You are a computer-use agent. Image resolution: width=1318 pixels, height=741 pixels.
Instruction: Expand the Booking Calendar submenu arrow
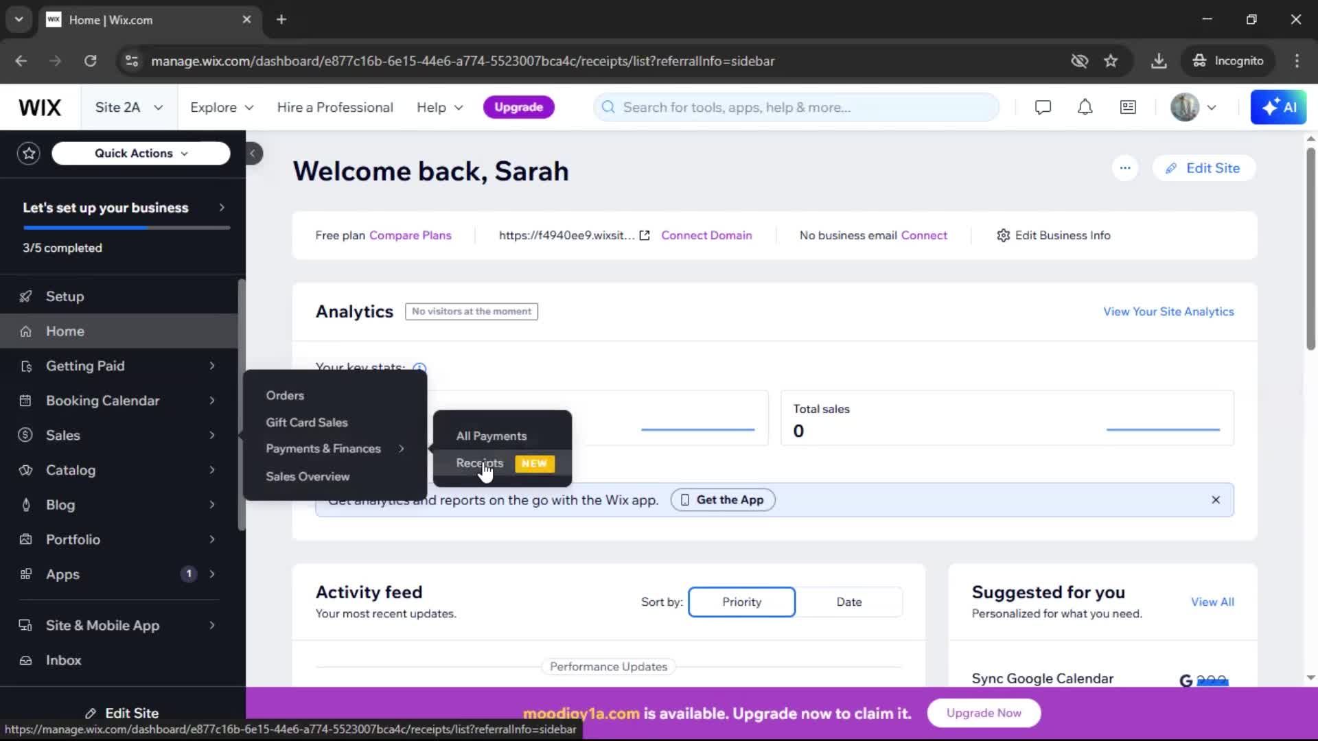point(212,401)
